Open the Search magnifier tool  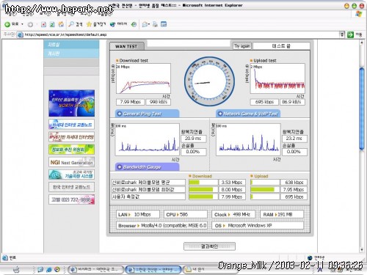point(71,24)
